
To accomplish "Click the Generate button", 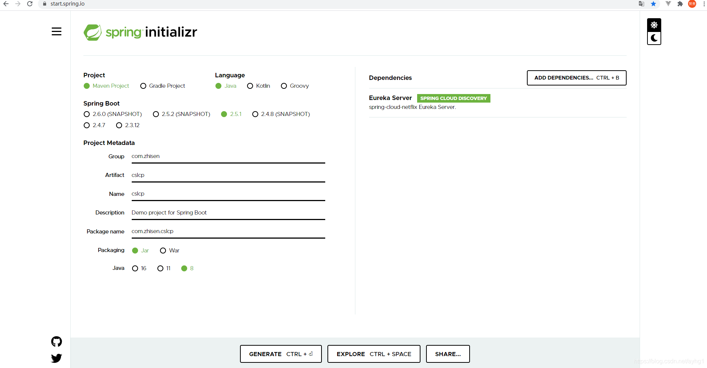I will click(x=281, y=354).
